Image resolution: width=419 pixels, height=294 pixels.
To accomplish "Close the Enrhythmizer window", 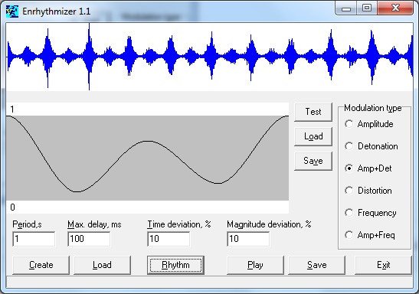I will 395,8.
